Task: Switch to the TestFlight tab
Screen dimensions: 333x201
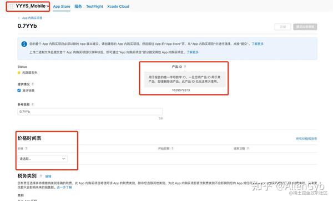Action: [94, 7]
